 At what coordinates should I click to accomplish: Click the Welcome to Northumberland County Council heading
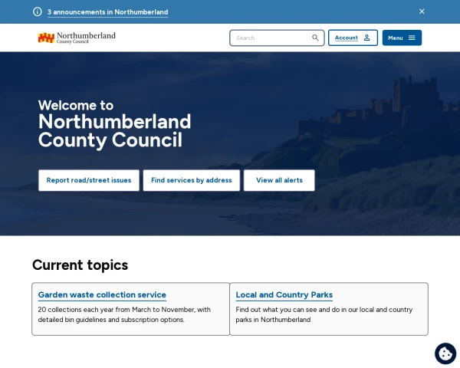(x=114, y=124)
